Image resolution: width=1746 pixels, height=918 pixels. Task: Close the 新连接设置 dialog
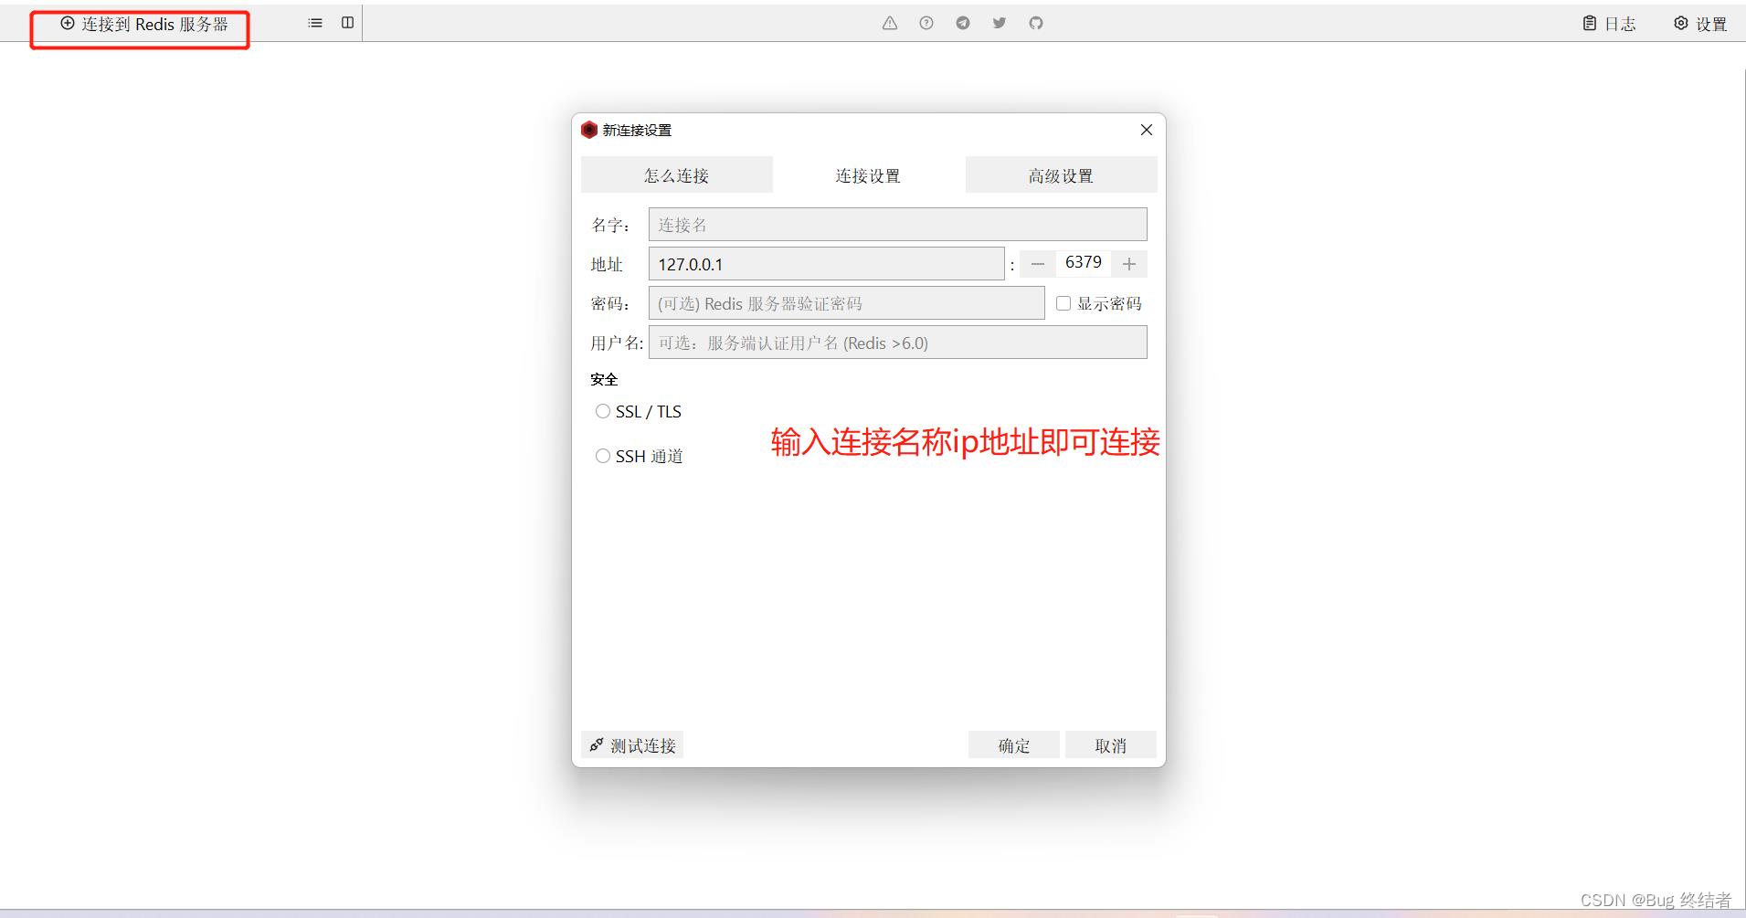pos(1147,130)
